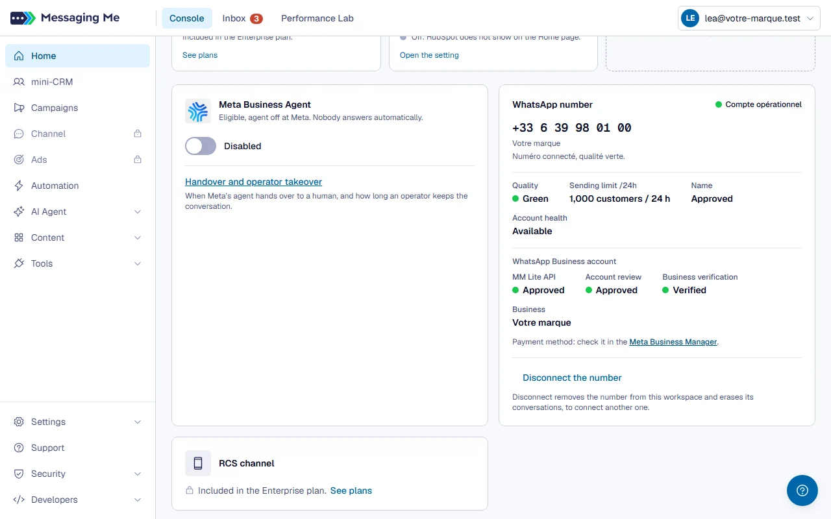This screenshot has width=831, height=519.
Task: Expand the Settings submenu chevron
Action: (138, 422)
